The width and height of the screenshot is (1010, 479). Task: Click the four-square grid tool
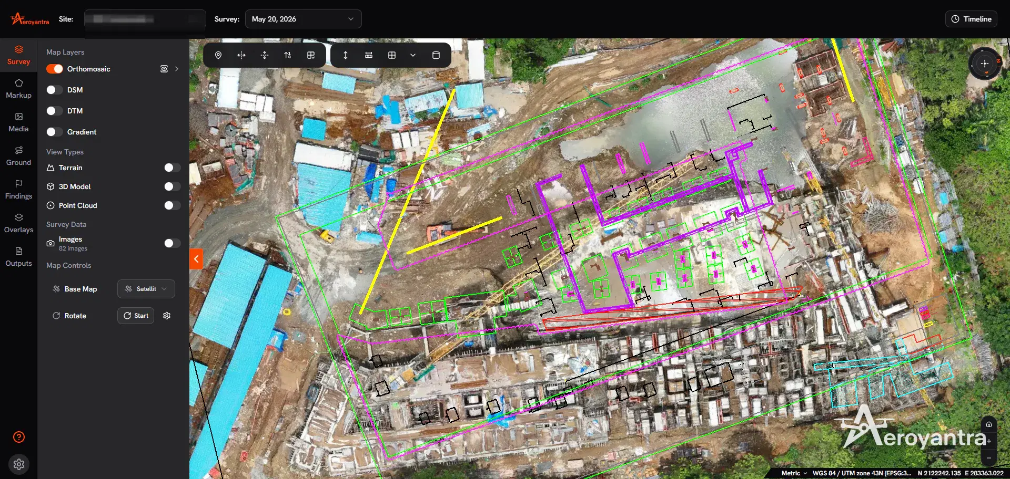tap(392, 55)
